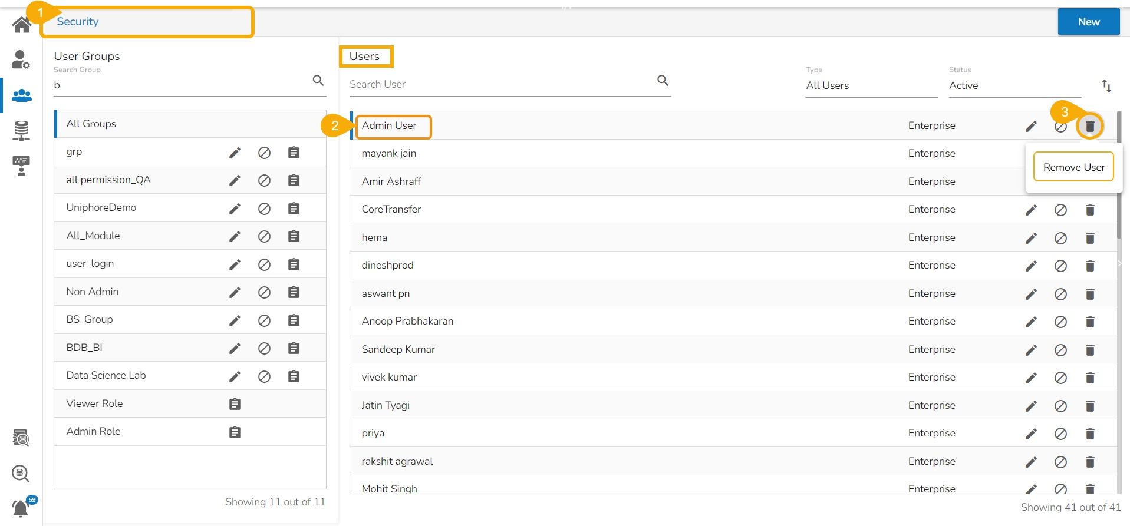
Task: Click the user group security sidebar icon
Action: (x=22, y=95)
